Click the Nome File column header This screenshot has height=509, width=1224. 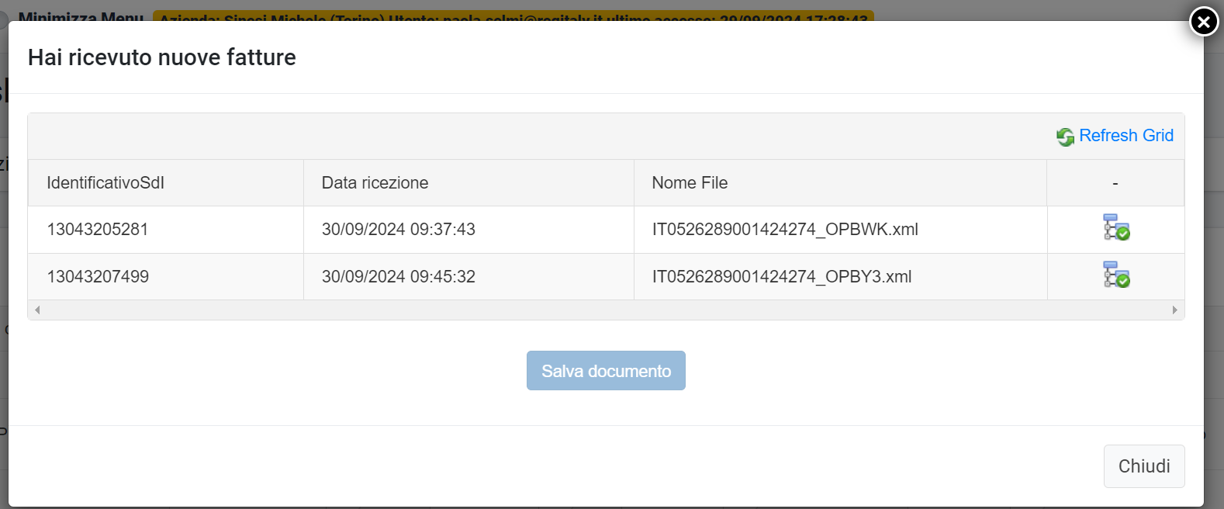click(690, 183)
